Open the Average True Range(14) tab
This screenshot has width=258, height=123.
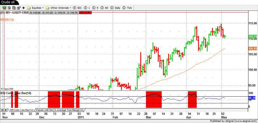[70, 110]
